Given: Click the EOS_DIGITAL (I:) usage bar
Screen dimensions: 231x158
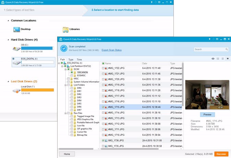Looking at the screenshot, I should coord(37,62).
